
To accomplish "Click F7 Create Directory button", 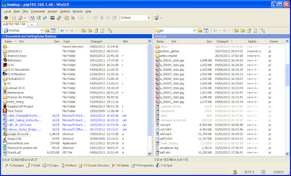I will tap(94, 166).
